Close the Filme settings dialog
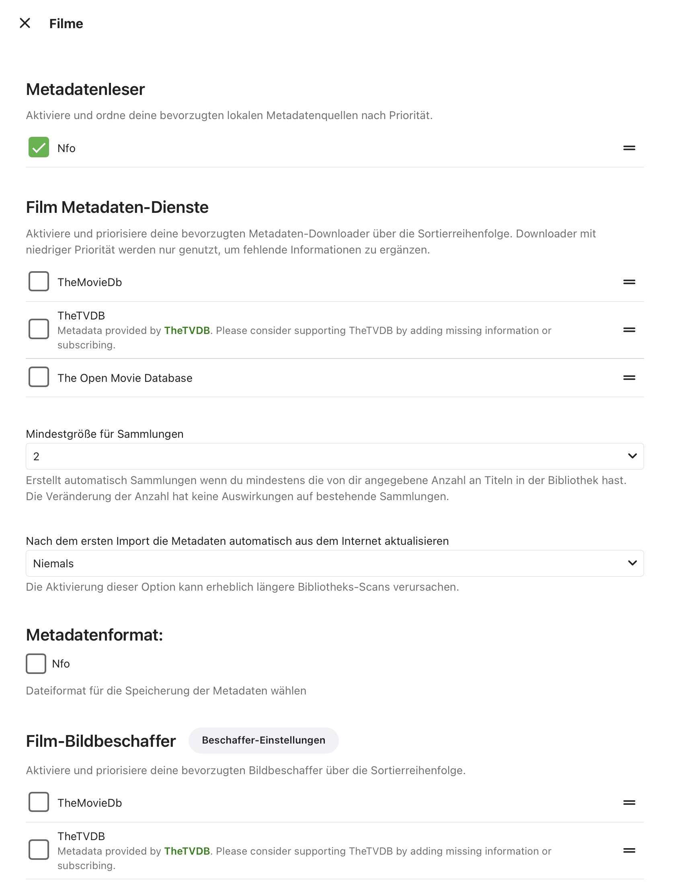Image resolution: width=673 pixels, height=886 pixels. 25,23
